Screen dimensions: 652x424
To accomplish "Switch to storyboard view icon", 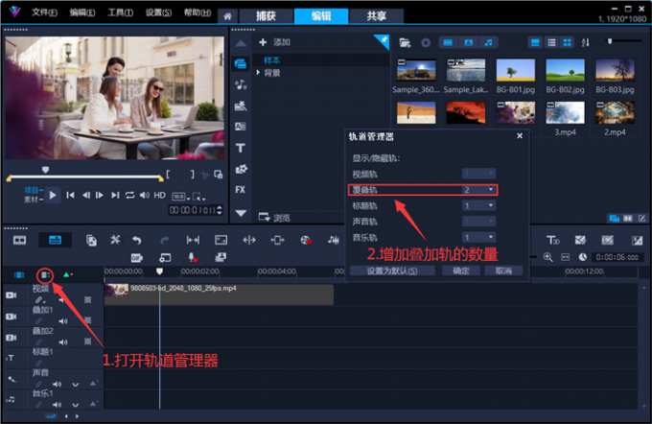I will [20, 240].
